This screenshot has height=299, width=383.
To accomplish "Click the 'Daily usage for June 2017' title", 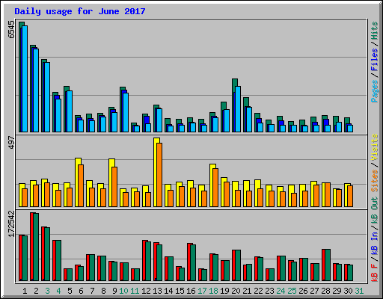I will click(x=80, y=11).
